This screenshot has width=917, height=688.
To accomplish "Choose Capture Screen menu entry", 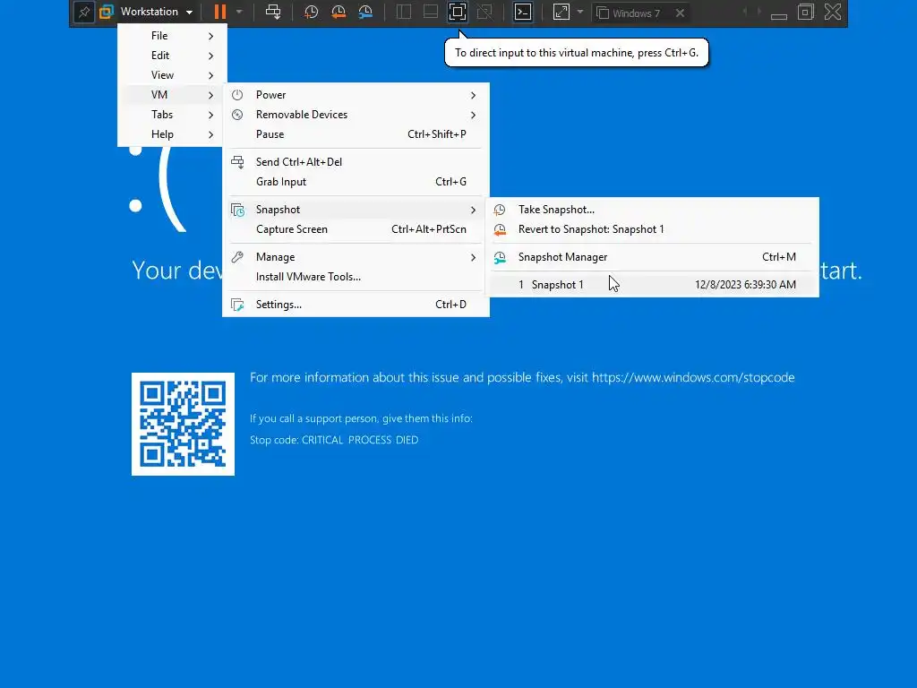I will tap(356, 229).
